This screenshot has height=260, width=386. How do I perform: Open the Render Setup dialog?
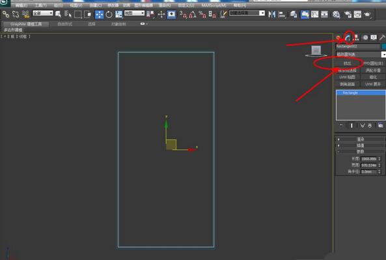(348, 14)
